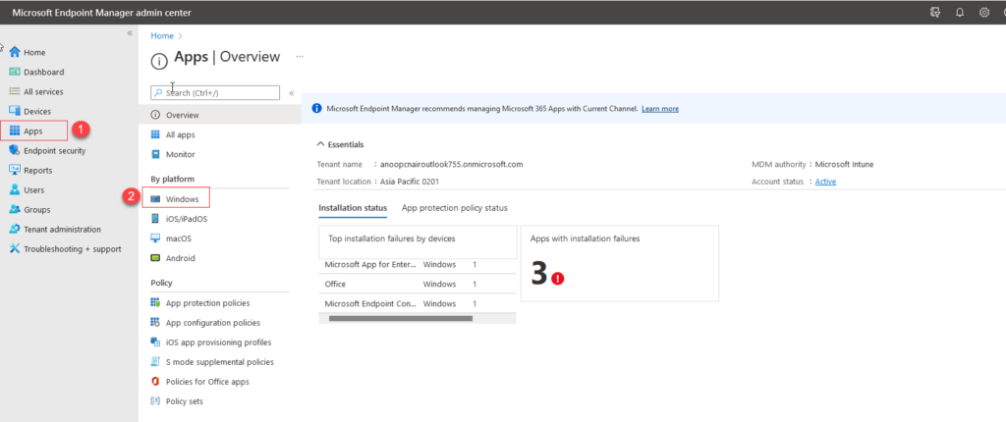1006x422 pixels.
Task: Collapse the Essentials section
Action: tap(321, 145)
